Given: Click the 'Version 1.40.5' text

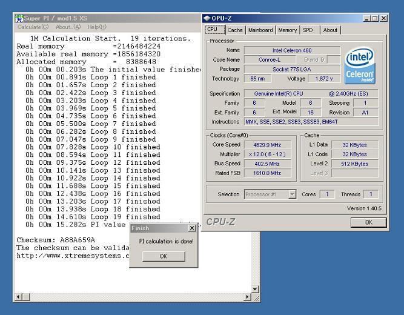Looking at the screenshot, I should coord(364,208).
